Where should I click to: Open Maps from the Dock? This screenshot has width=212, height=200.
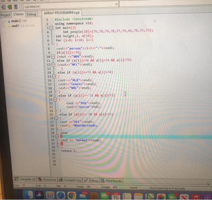click(x=150, y=196)
